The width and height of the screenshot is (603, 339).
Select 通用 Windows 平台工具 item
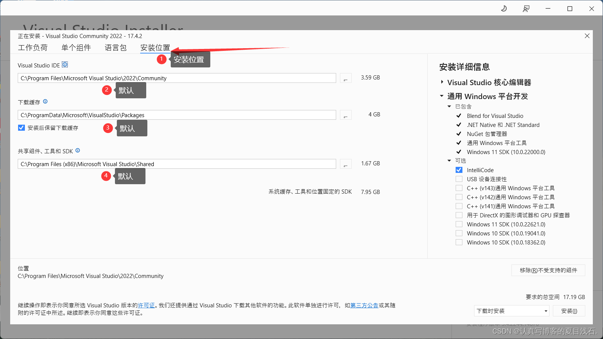[497, 143]
